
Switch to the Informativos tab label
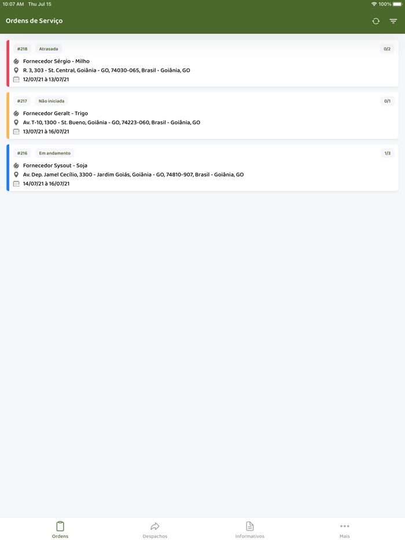pyautogui.click(x=250, y=537)
